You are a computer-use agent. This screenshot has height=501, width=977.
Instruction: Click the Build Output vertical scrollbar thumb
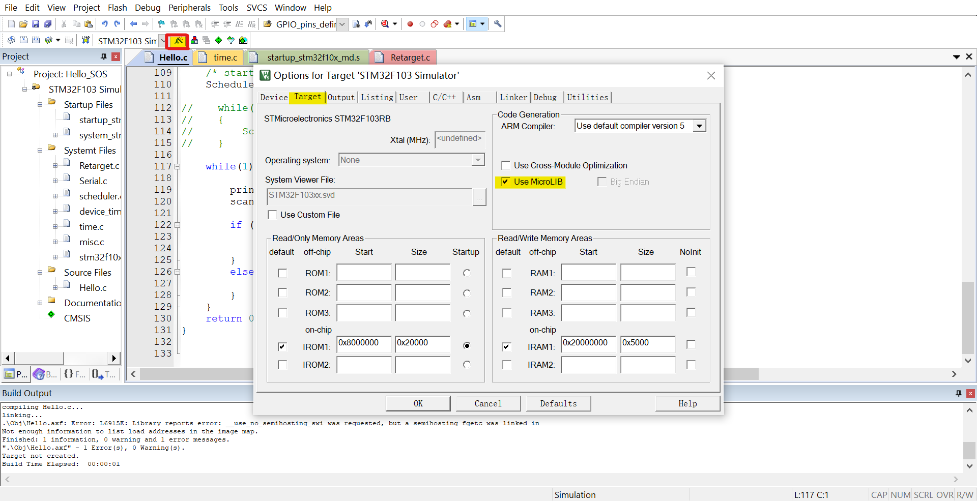[969, 450]
